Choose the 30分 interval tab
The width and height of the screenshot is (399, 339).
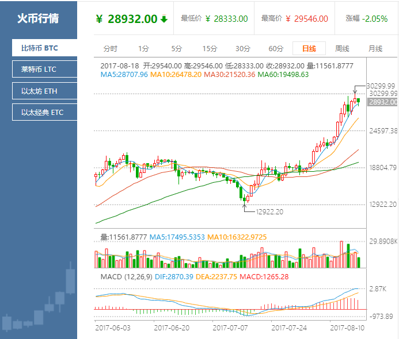tap(242, 48)
